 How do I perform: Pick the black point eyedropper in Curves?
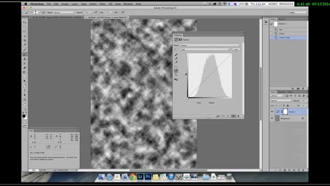[x=176, y=55]
